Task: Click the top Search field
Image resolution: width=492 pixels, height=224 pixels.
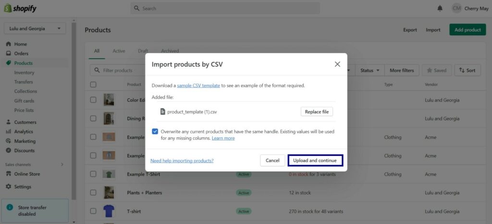Action: 225,9
